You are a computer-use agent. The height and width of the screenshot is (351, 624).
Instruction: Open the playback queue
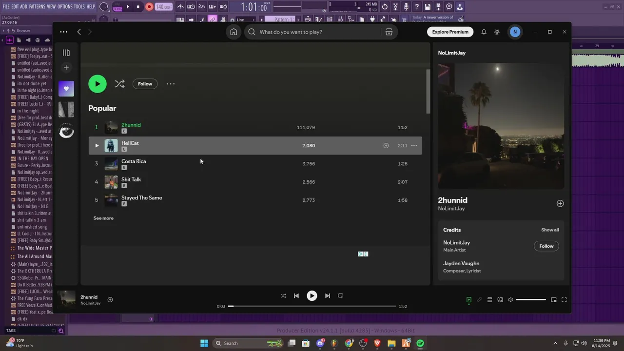[490, 300]
